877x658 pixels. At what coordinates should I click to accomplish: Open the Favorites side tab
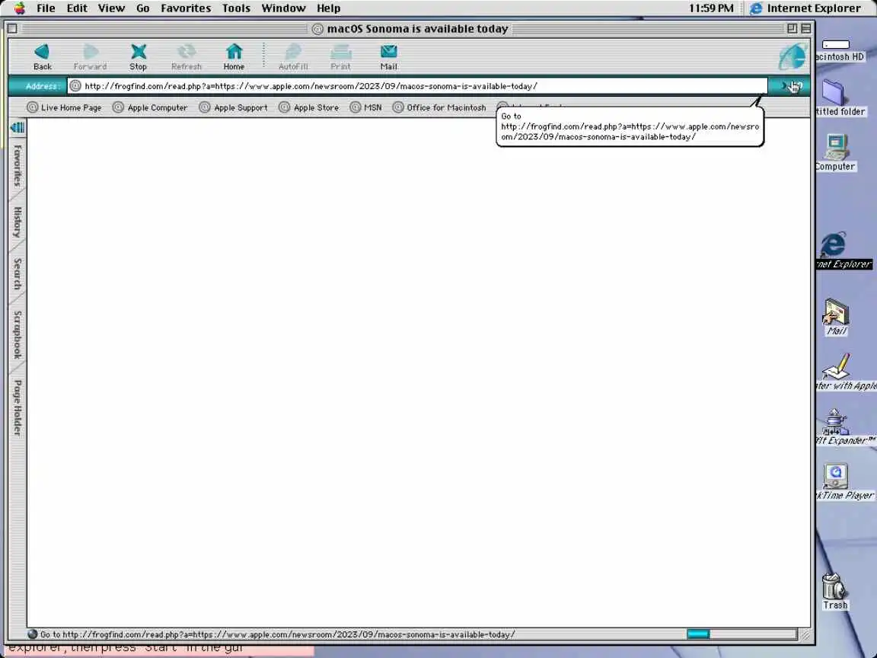click(18, 166)
